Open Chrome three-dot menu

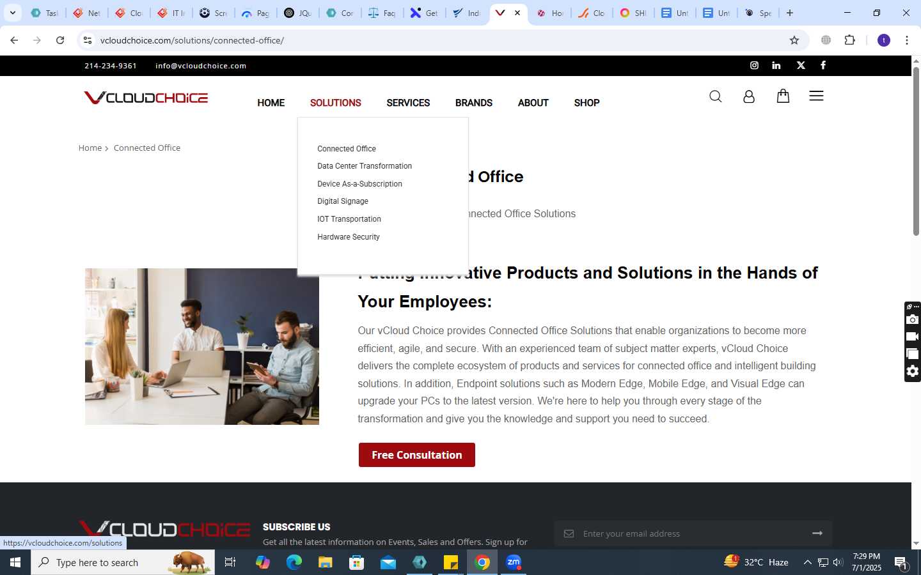point(907,40)
